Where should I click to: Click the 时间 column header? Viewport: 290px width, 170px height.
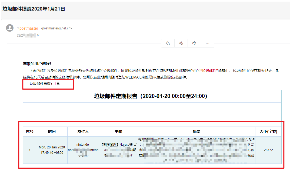[52, 131]
